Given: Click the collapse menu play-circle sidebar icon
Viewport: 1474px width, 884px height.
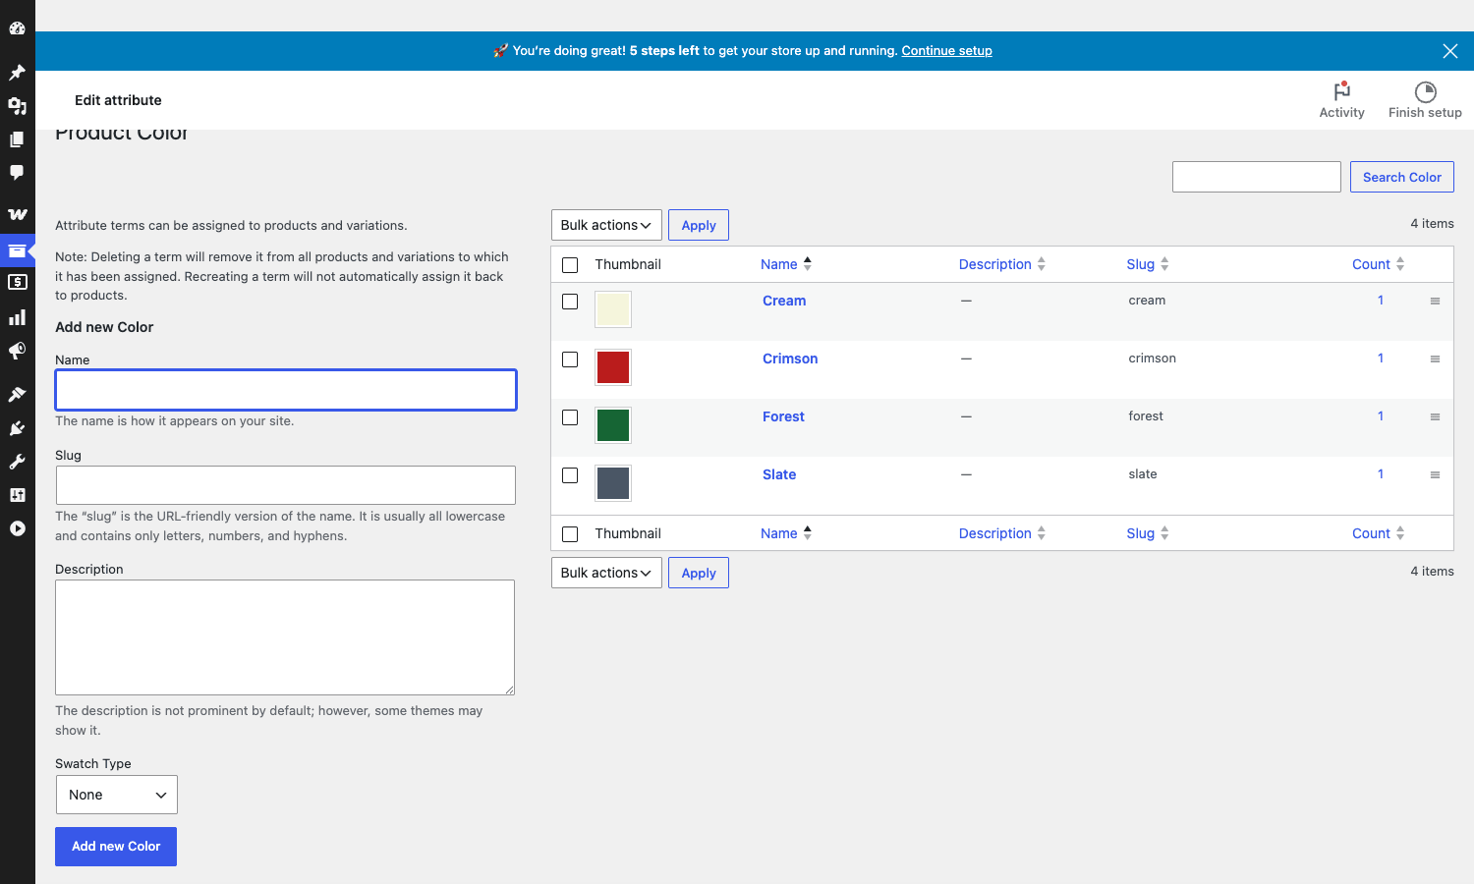Looking at the screenshot, I should [17, 527].
